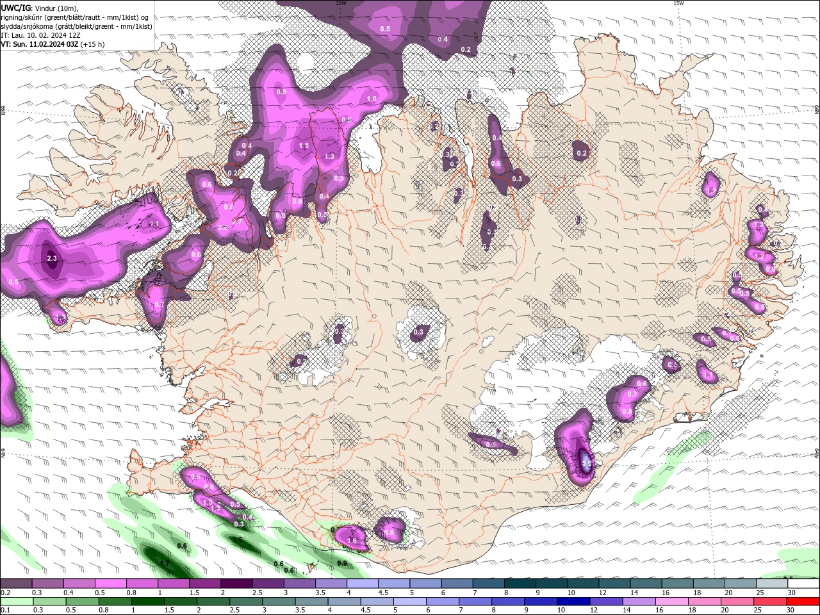Viewport: 820px width, 615px height.
Task: Click the white '1.5' snowfall value label
Action: coord(304,146)
